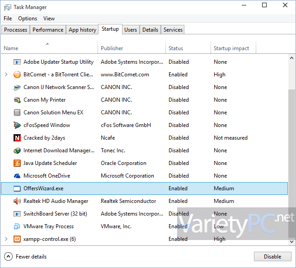Select the Java Update Scheduler icon

pyautogui.click(x=17, y=163)
